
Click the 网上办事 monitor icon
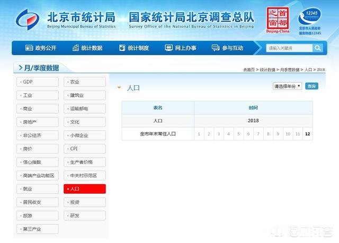168,48
